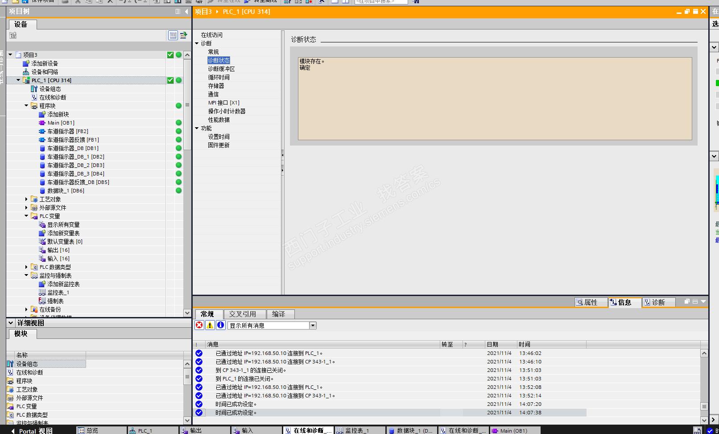Open 设置时间 under 功能
The image size is (719, 434).
tap(219, 137)
